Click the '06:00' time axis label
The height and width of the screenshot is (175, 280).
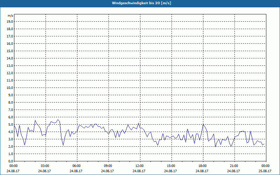tap(76, 166)
